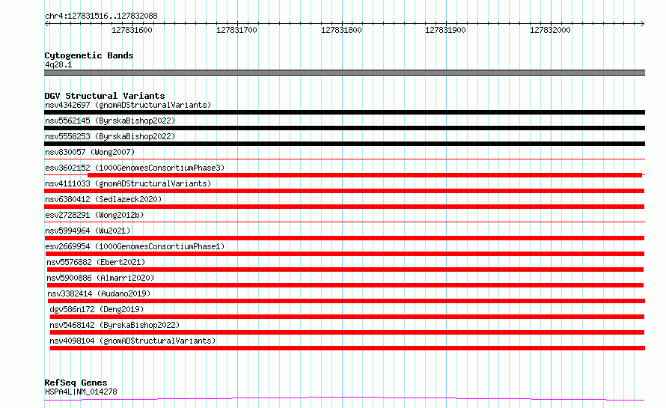
Task: Select variant label nsv5562145 (ByrskaBishop2022)
Action: [110, 121]
